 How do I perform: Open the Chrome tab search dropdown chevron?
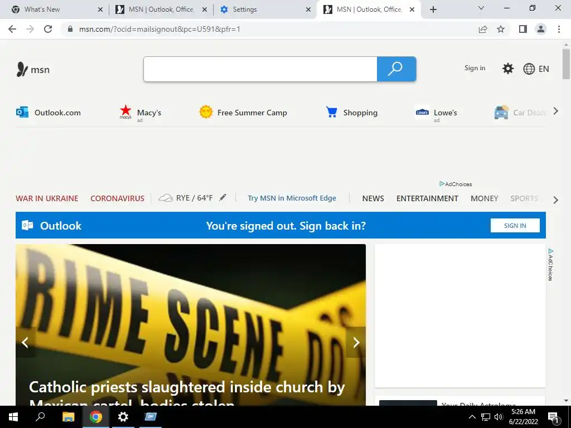(481, 8)
